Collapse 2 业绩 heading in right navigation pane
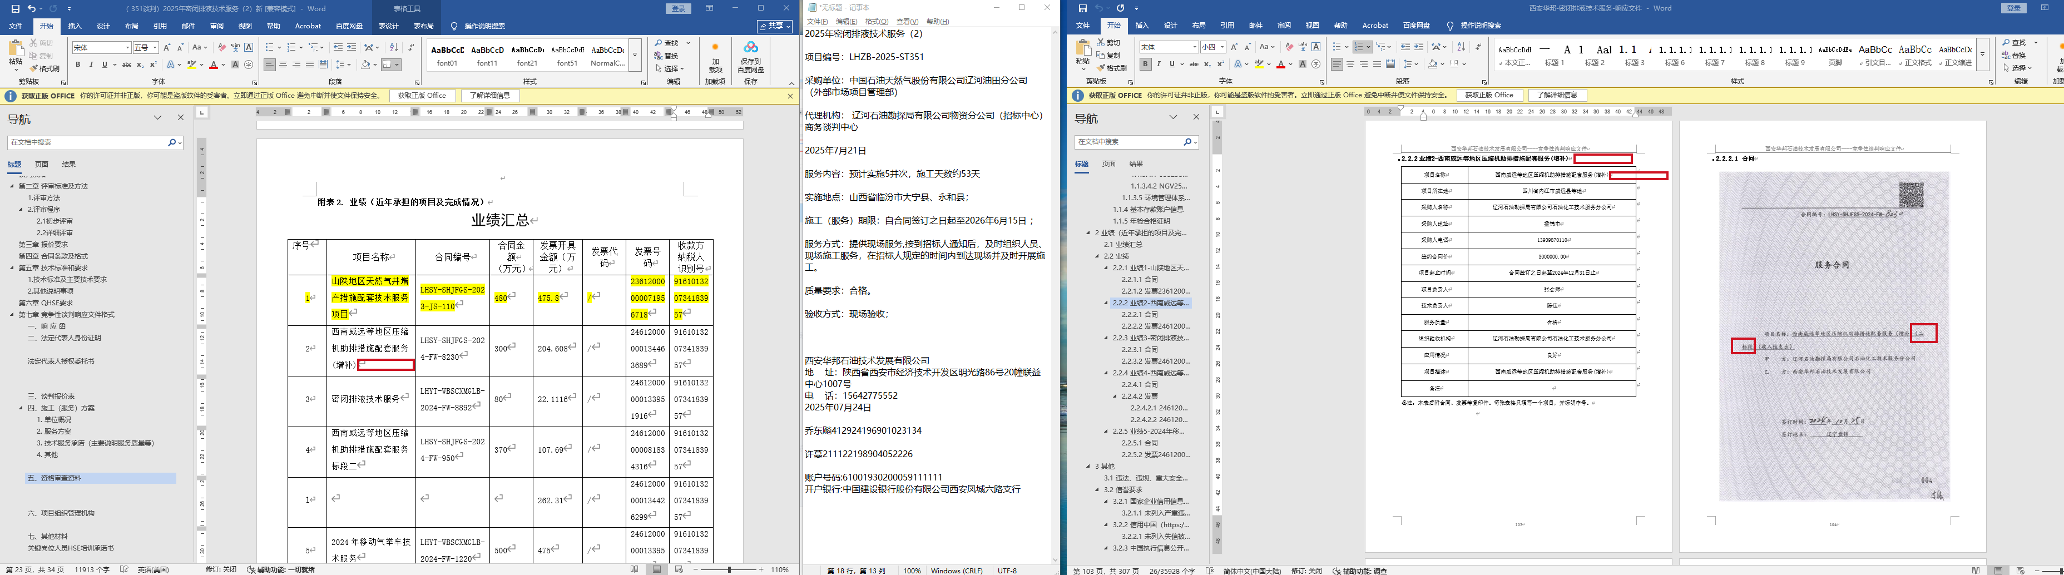 tap(1089, 233)
